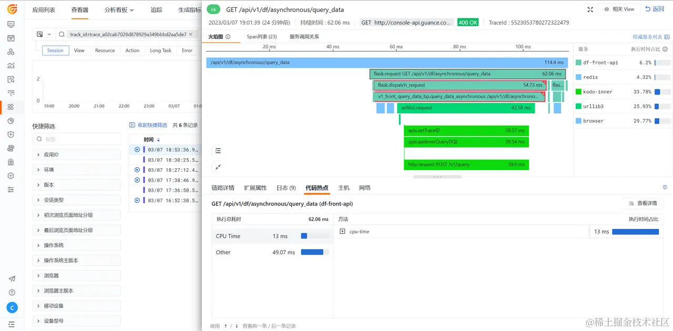Select the Resource explorer tab

coord(105,50)
